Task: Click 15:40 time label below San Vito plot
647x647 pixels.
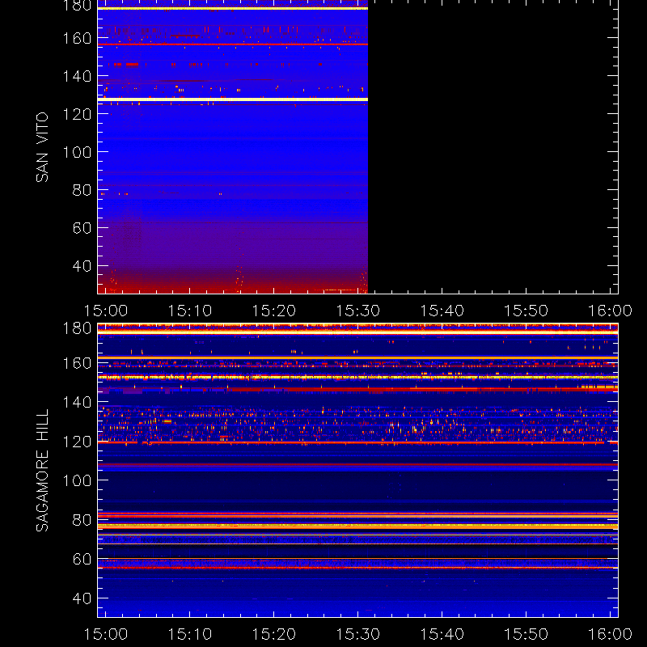Action: click(442, 311)
